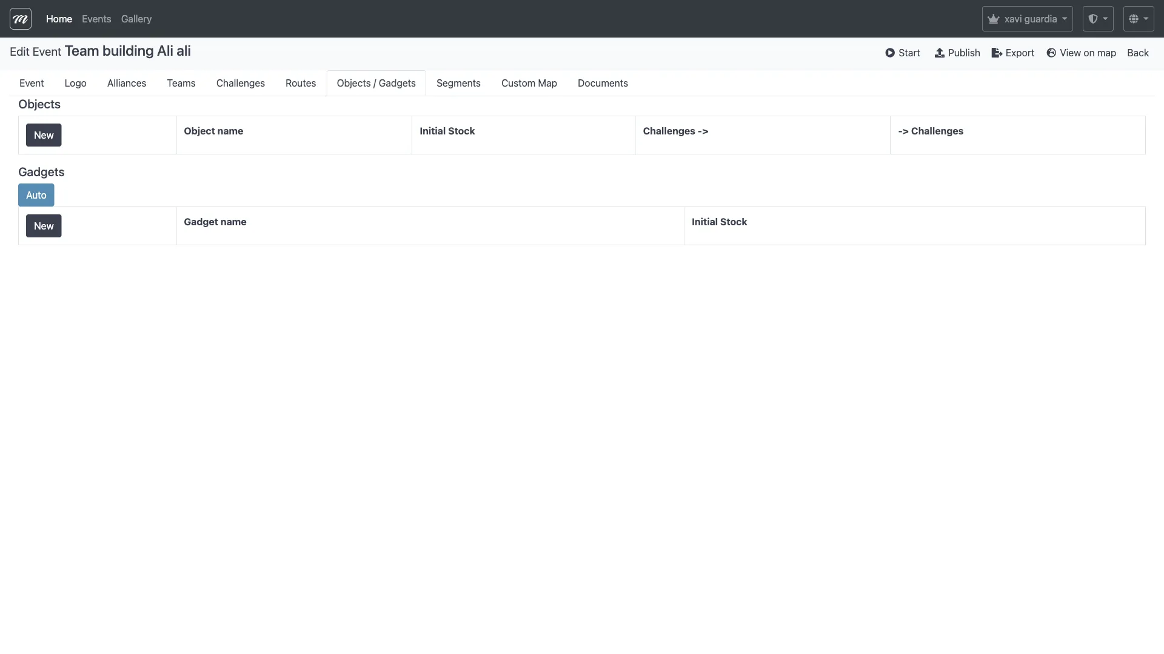Click the app logo icon in navbar
Image resolution: width=1164 pixels, height=654 pixels.
tap(21, 19)
